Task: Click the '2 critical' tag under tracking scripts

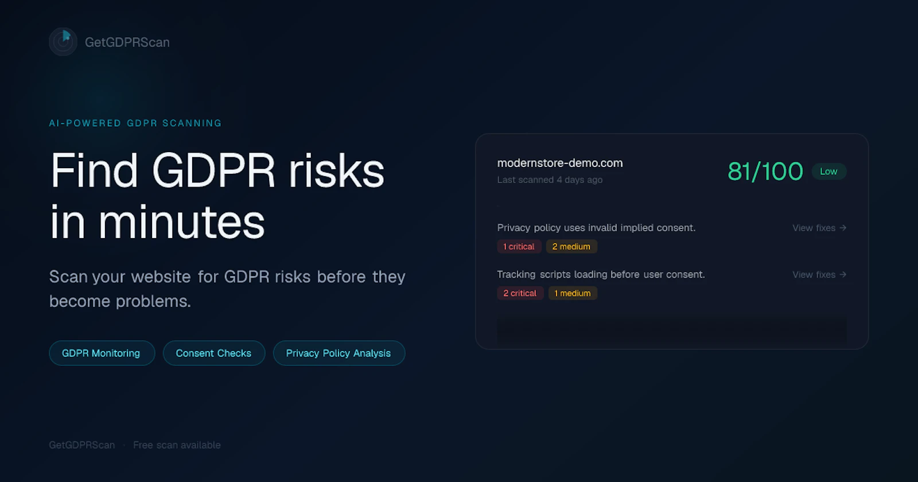Action: pos(520,293)
